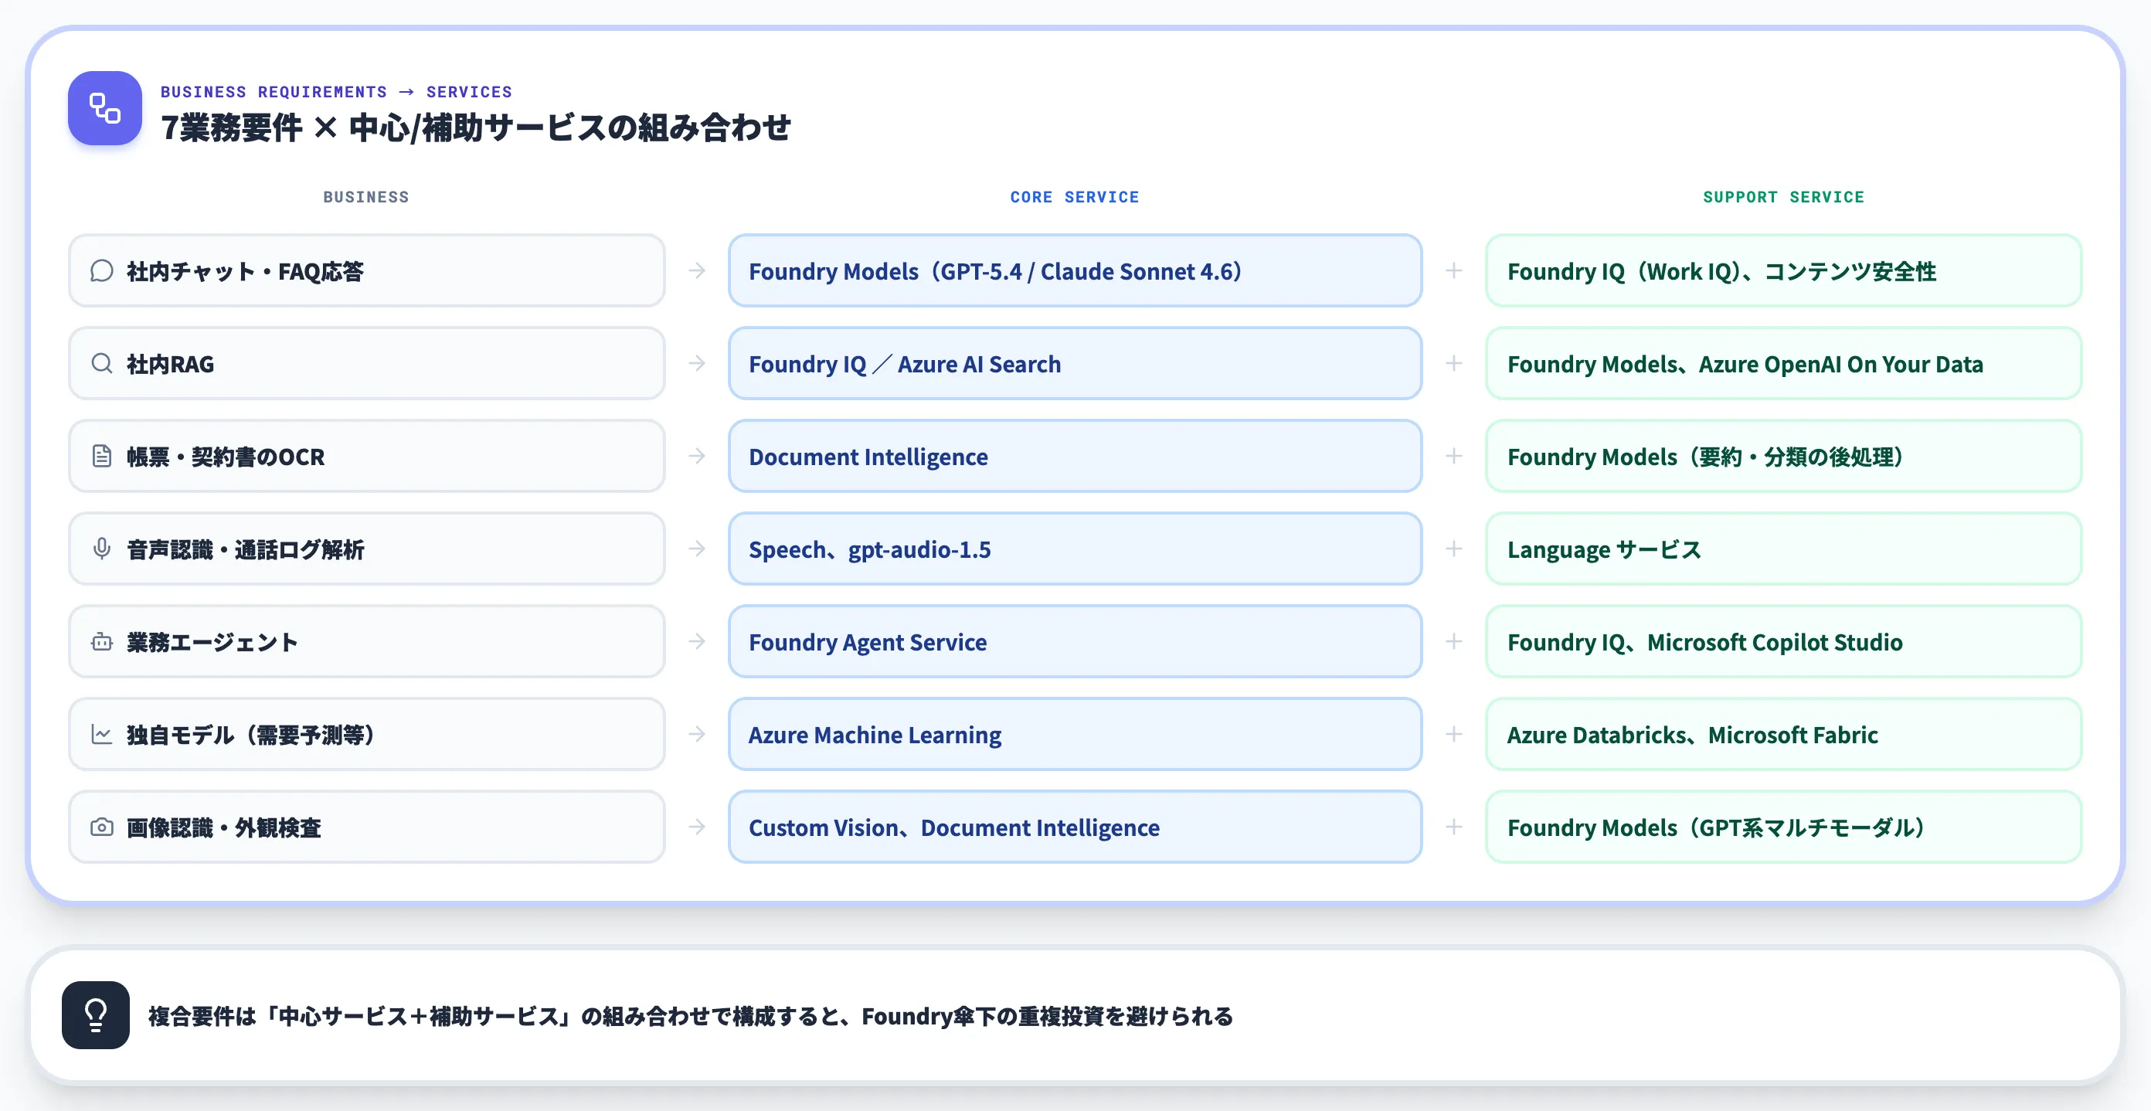Screen dimensions: 2151x1111
Task: Select the 音声認識・通話ログ解析 card
Action: click(366, 549)
